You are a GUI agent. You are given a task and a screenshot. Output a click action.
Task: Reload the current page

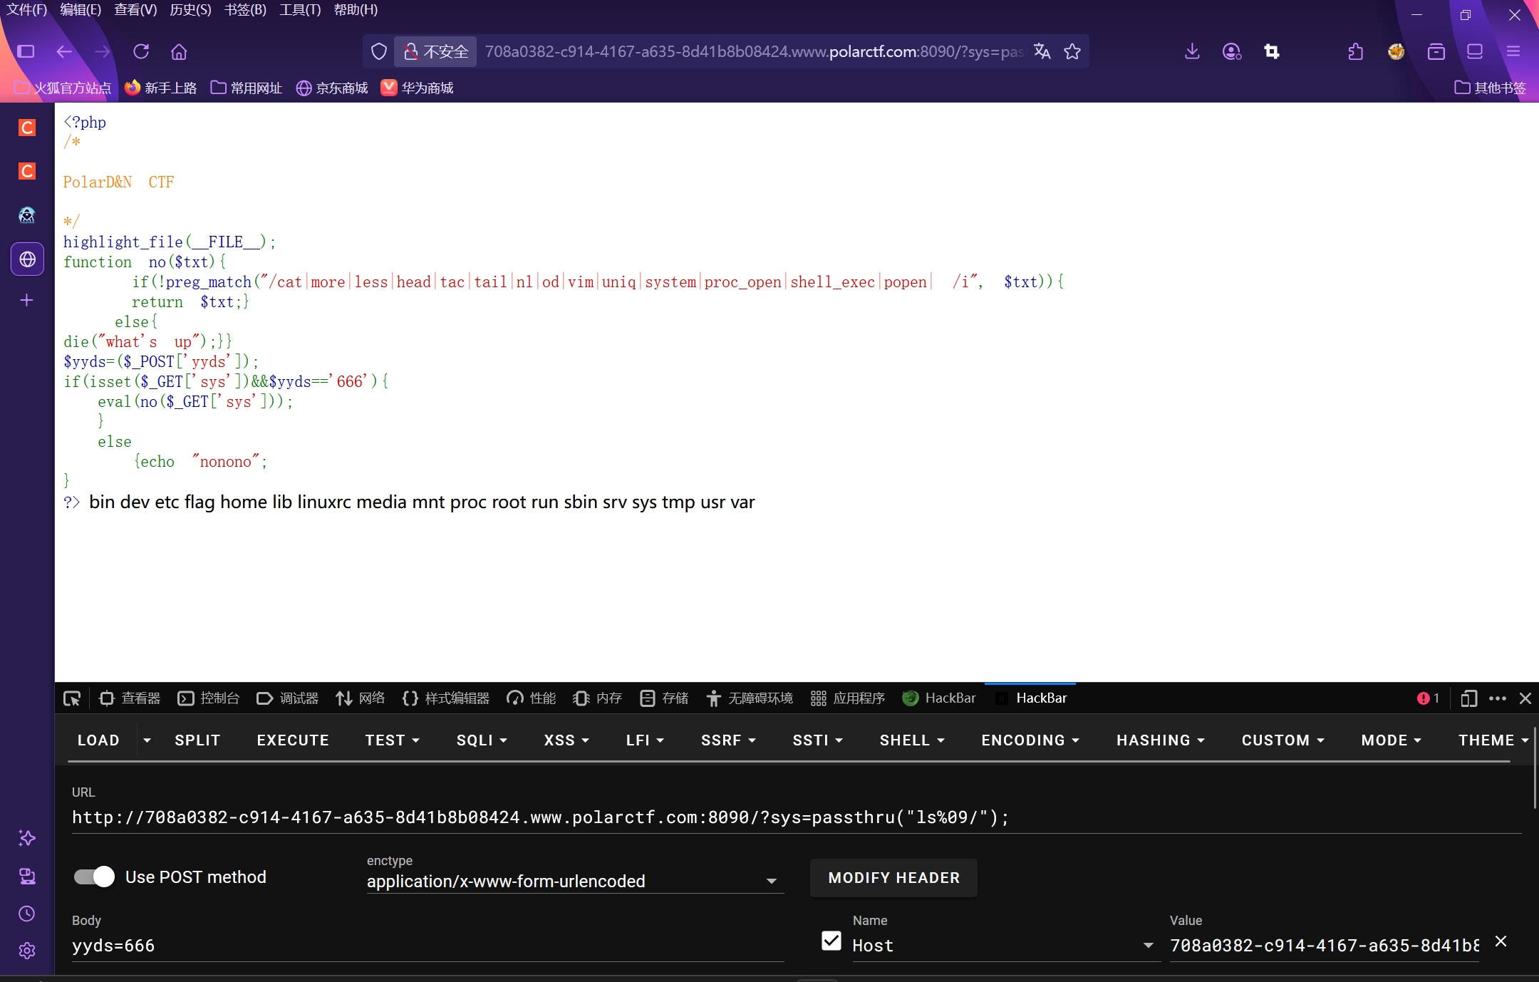point(141,51)
